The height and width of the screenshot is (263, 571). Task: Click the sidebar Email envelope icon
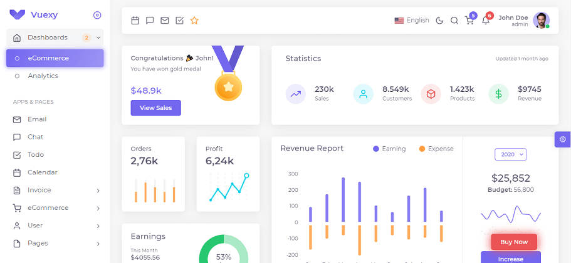click(17, 119)
